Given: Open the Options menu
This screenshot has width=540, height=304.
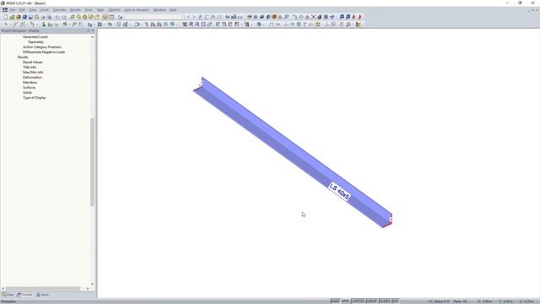Looking at the screenshot, I should coord(115,10).
